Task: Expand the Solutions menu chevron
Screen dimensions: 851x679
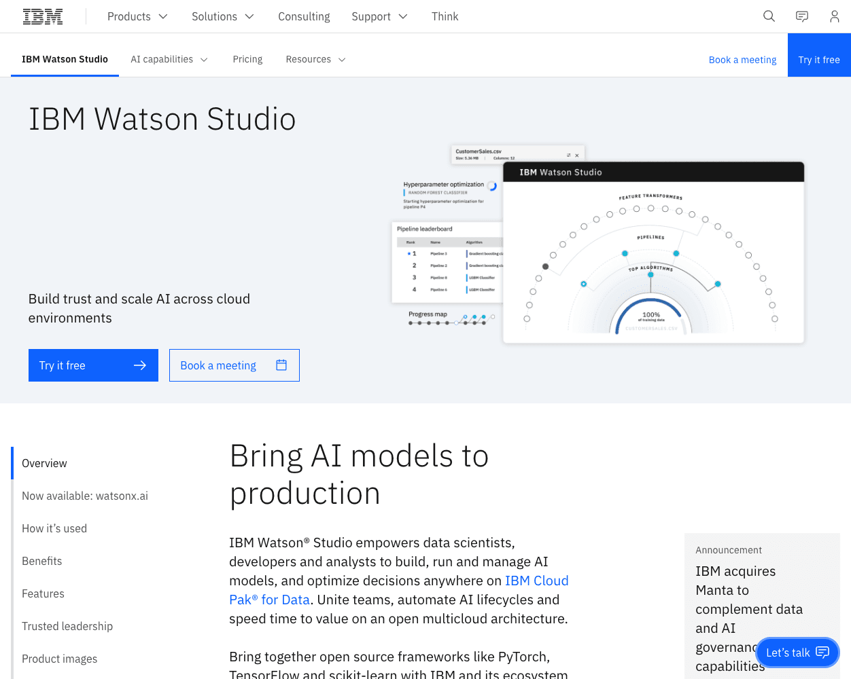Action: [x=249, y=16]
